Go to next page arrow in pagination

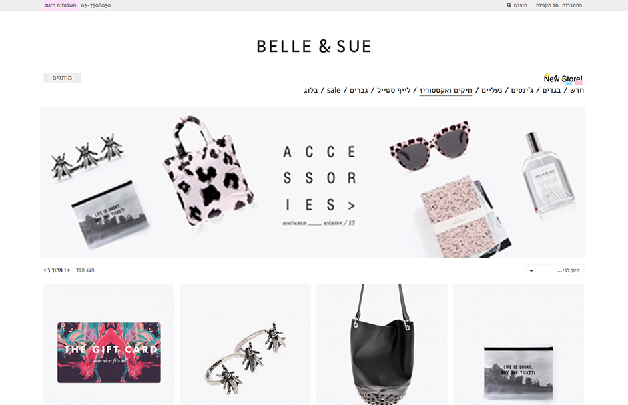tap(45, 270)
